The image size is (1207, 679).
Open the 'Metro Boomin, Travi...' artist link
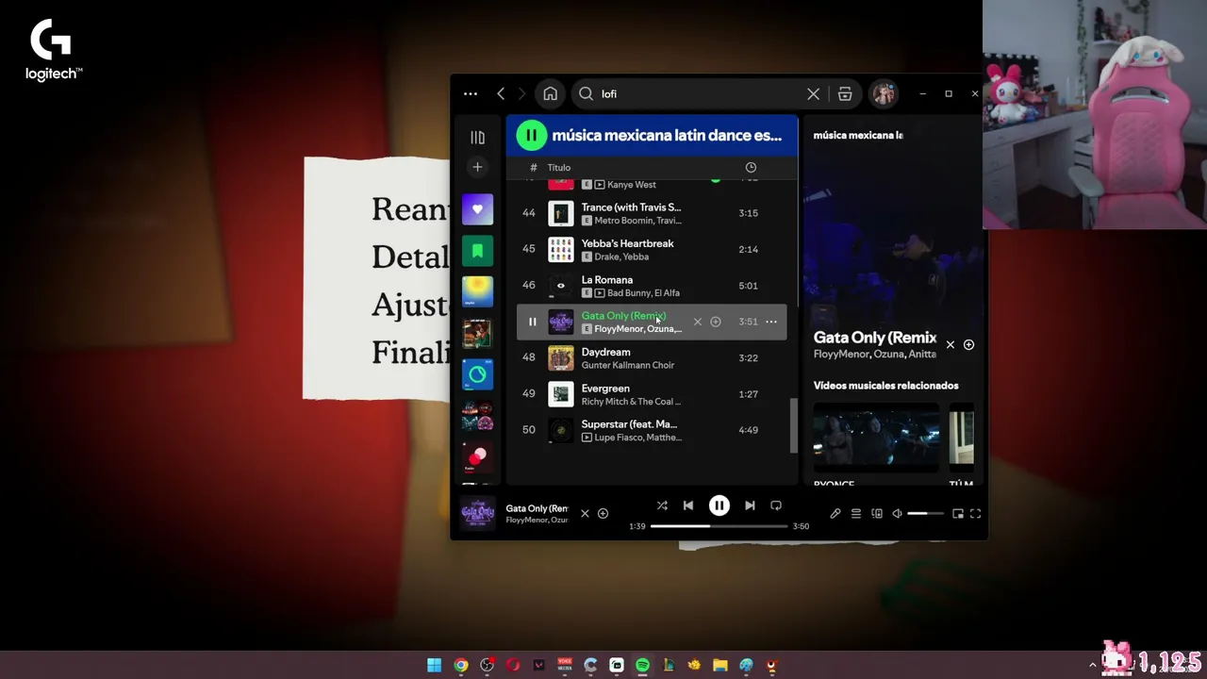(x=637, y=221)
